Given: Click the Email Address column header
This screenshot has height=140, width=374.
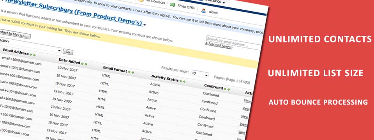Looking at the screenshot, I should 16,51.
